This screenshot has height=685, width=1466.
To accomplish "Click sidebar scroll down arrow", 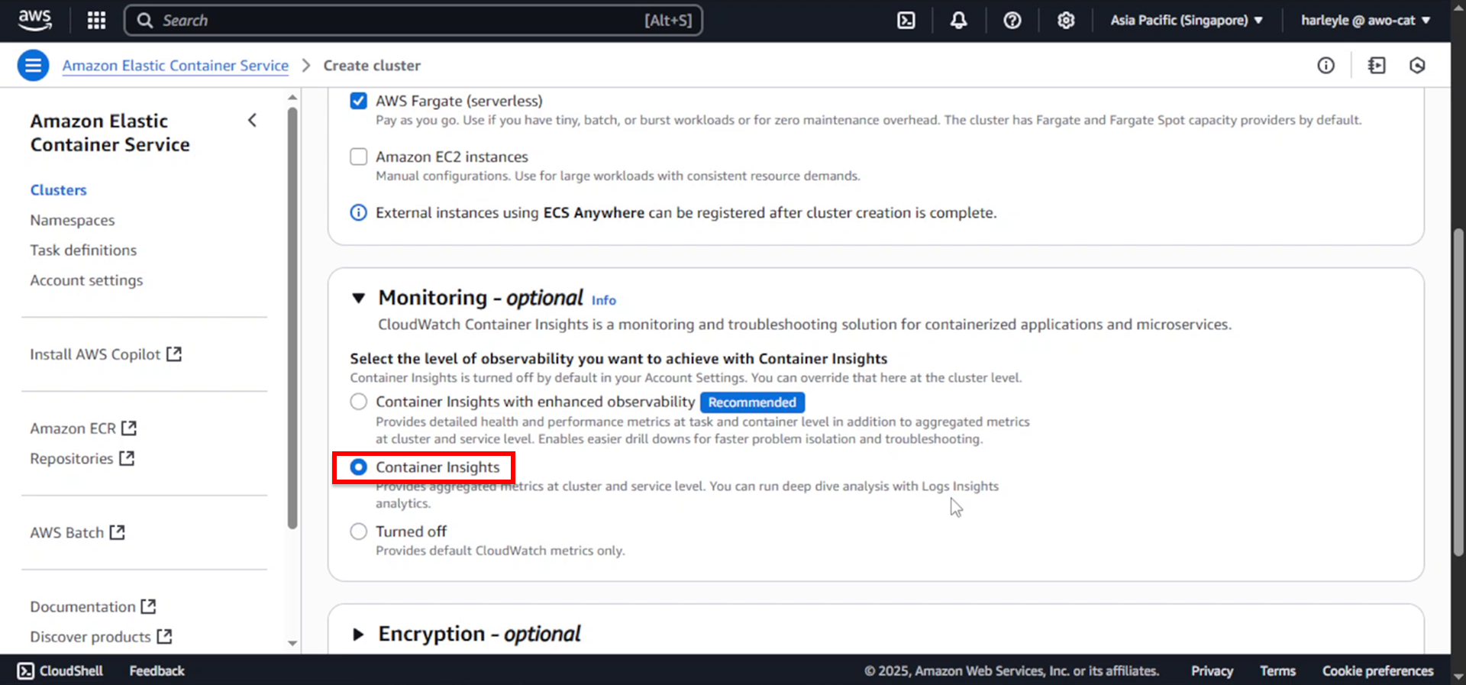I will click(292, 643).
